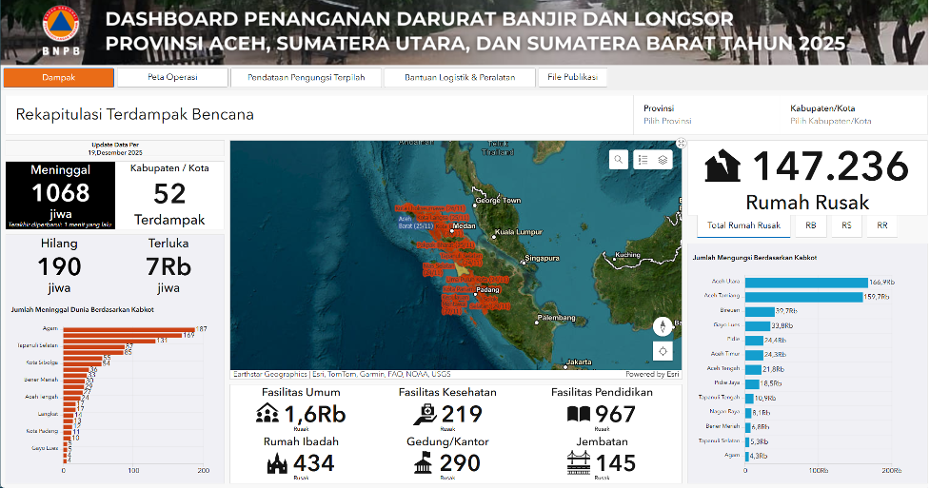The image size is (930, 489).
Task: Expand the map with the corner icon
Action: [681, 144]
